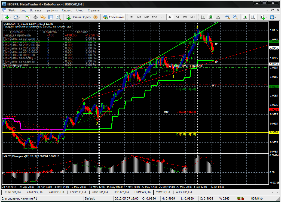Zoom out of the chart
Image resolution: width=281 pixels, height=202 pixels.
(x=235, y=17)
